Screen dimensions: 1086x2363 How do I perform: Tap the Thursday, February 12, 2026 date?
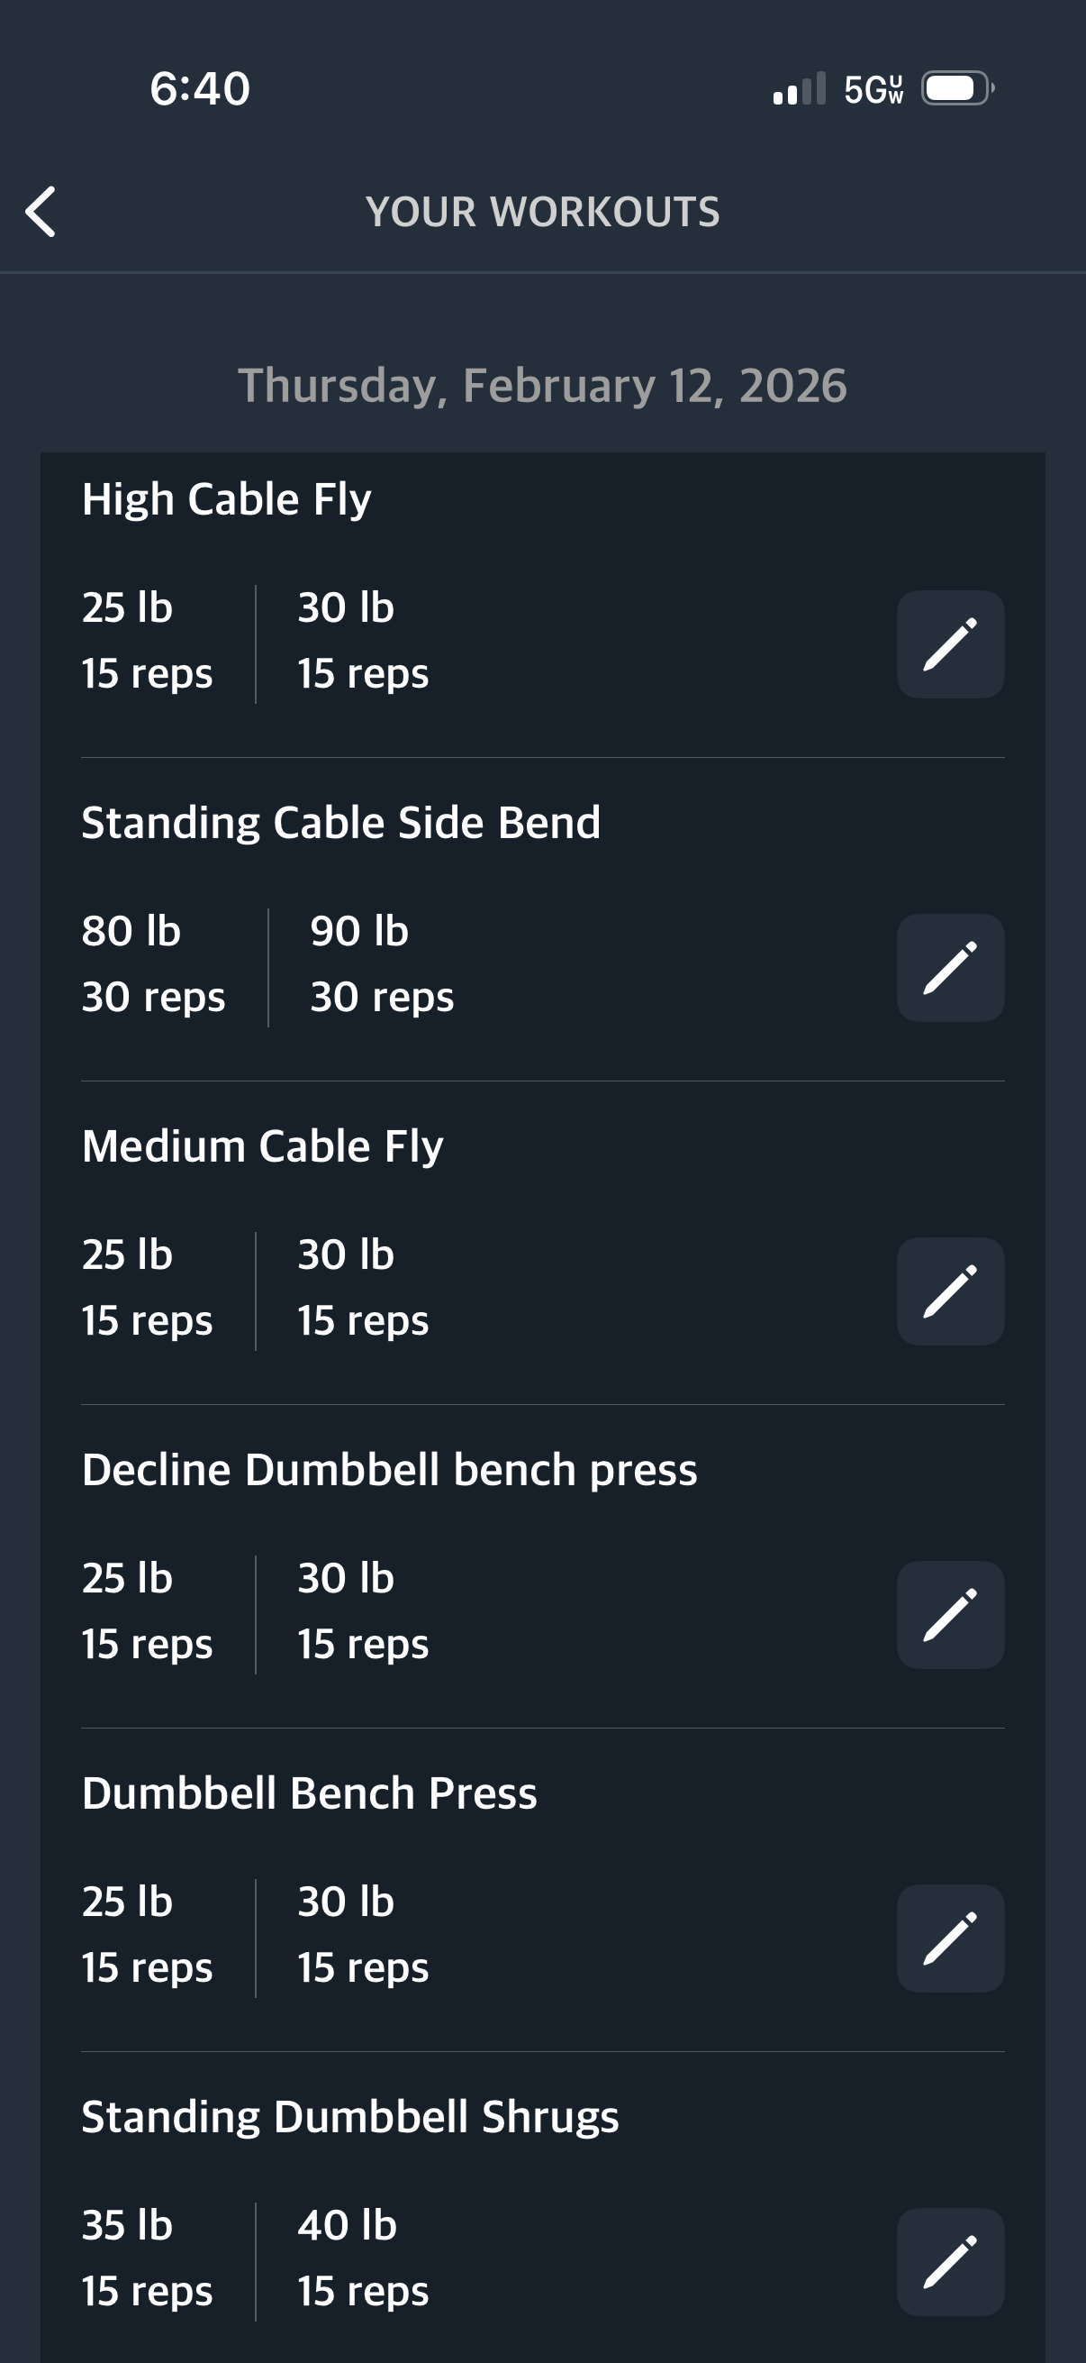click(x=542, y=386)
